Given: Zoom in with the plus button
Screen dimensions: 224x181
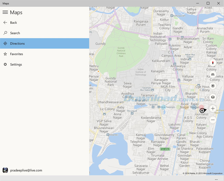Looking at the screenshot, I should [x=213, y=108].
